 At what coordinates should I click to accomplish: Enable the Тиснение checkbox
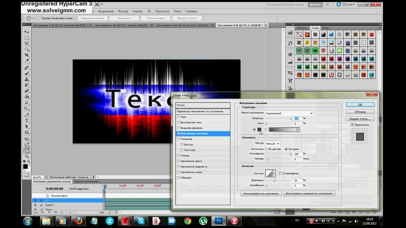pyautogui.click(x=178, y=139)
